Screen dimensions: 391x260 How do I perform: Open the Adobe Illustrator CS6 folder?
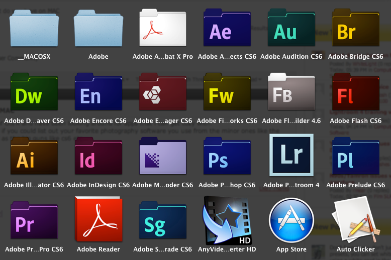34,158
